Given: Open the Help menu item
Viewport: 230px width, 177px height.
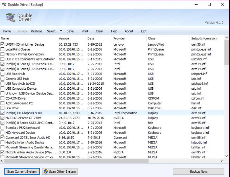Looking at the screenshot, I should click(114, 31).
